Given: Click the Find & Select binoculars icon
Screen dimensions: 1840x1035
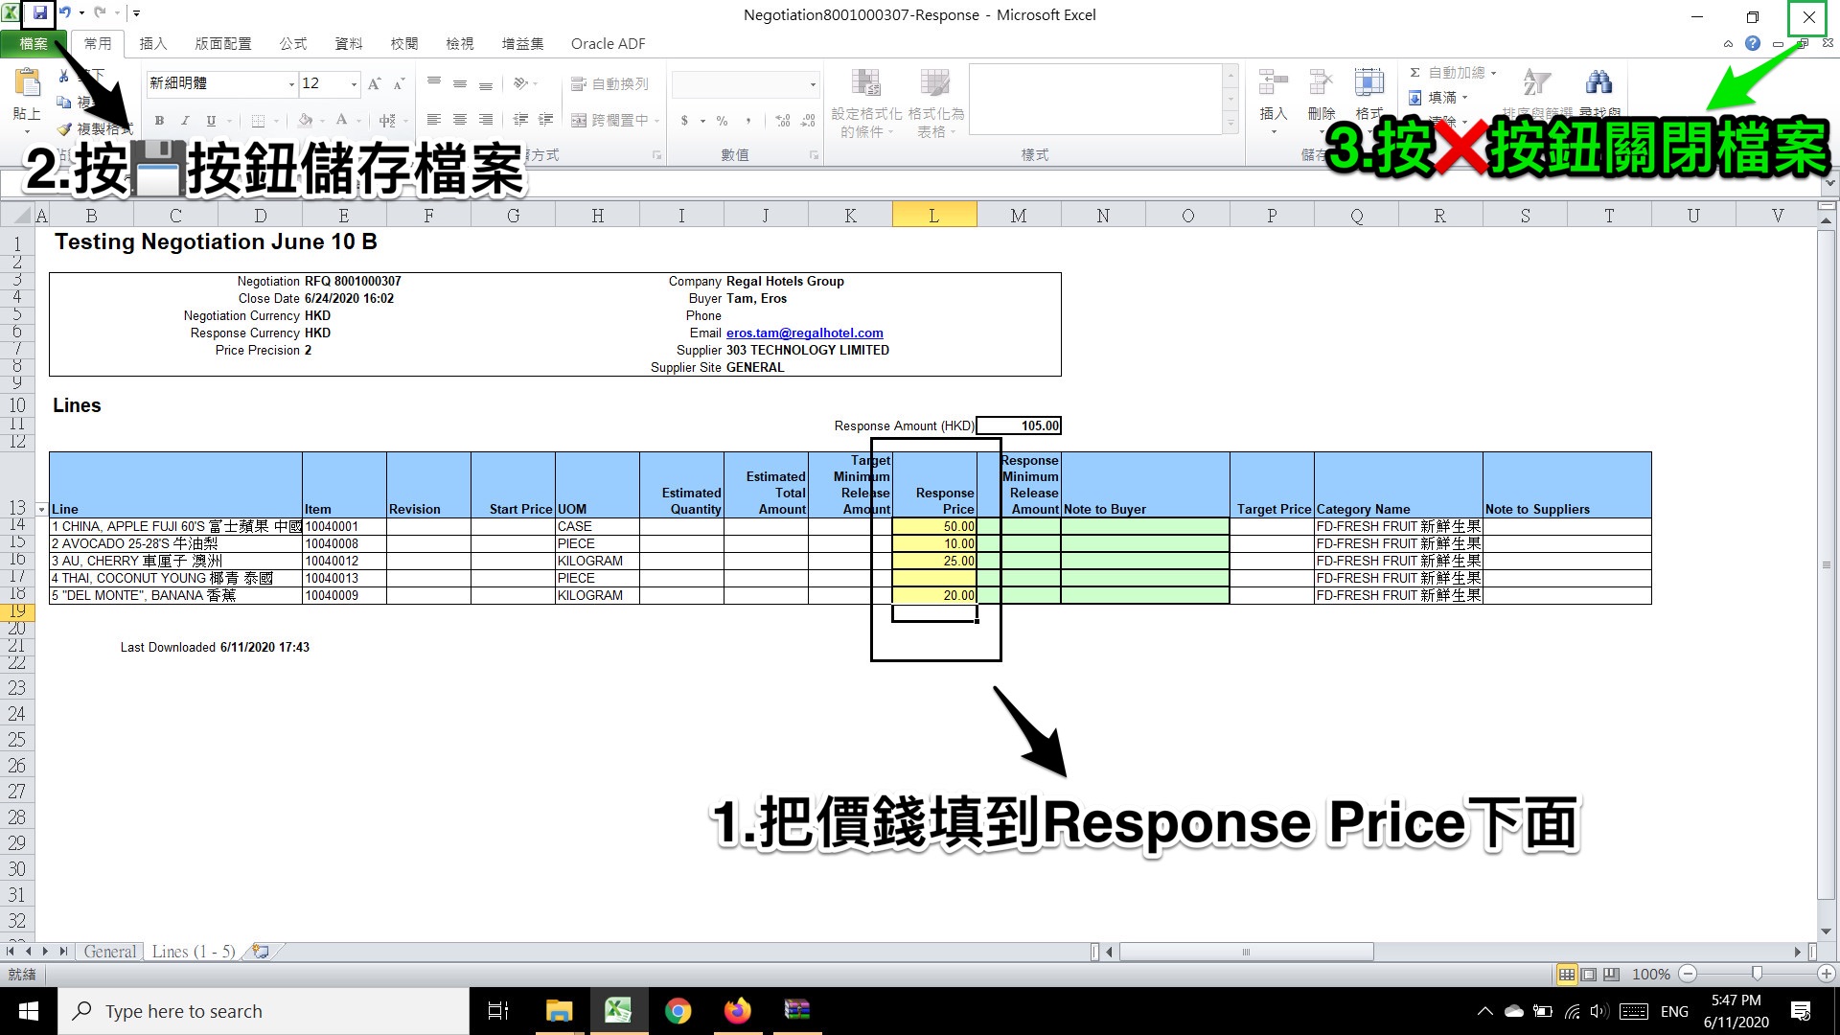Looking at the screenshot, I should [x=1598, y=82].
